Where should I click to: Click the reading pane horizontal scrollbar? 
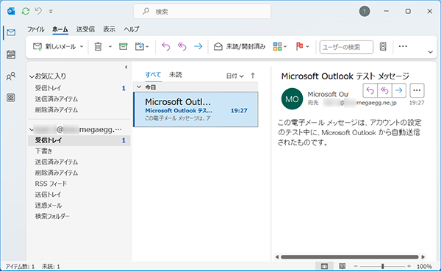pos(350,257)
